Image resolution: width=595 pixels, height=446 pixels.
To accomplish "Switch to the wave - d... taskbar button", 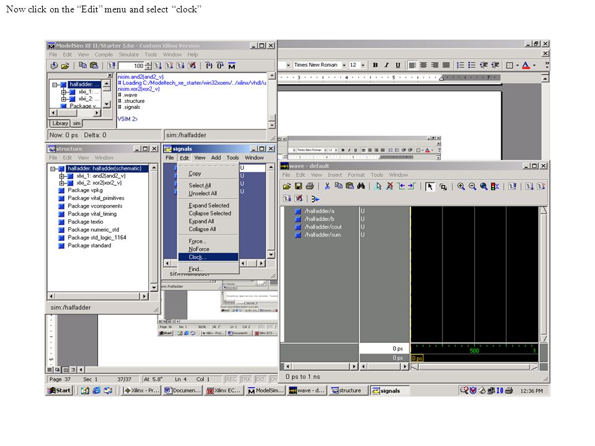I will 307,390.
